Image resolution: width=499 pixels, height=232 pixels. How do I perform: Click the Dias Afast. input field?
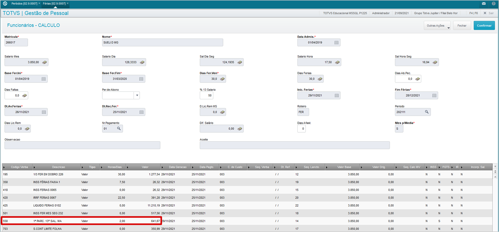pyautogui.click(x=301, y=128)
